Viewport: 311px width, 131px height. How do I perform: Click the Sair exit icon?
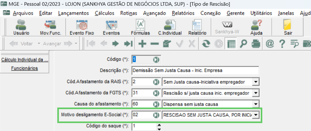288,27
